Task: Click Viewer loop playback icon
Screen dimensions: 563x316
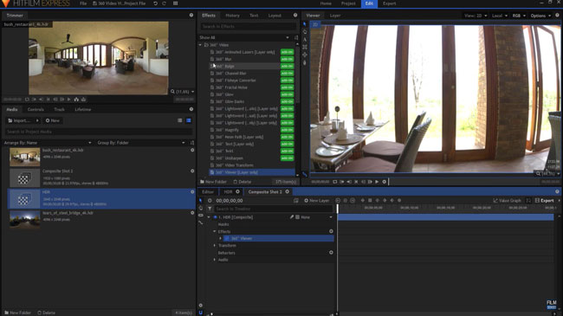Action: click(x=334, y=182)
